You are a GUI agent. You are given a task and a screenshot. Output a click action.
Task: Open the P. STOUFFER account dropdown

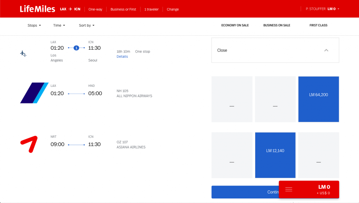coord(323,9)
